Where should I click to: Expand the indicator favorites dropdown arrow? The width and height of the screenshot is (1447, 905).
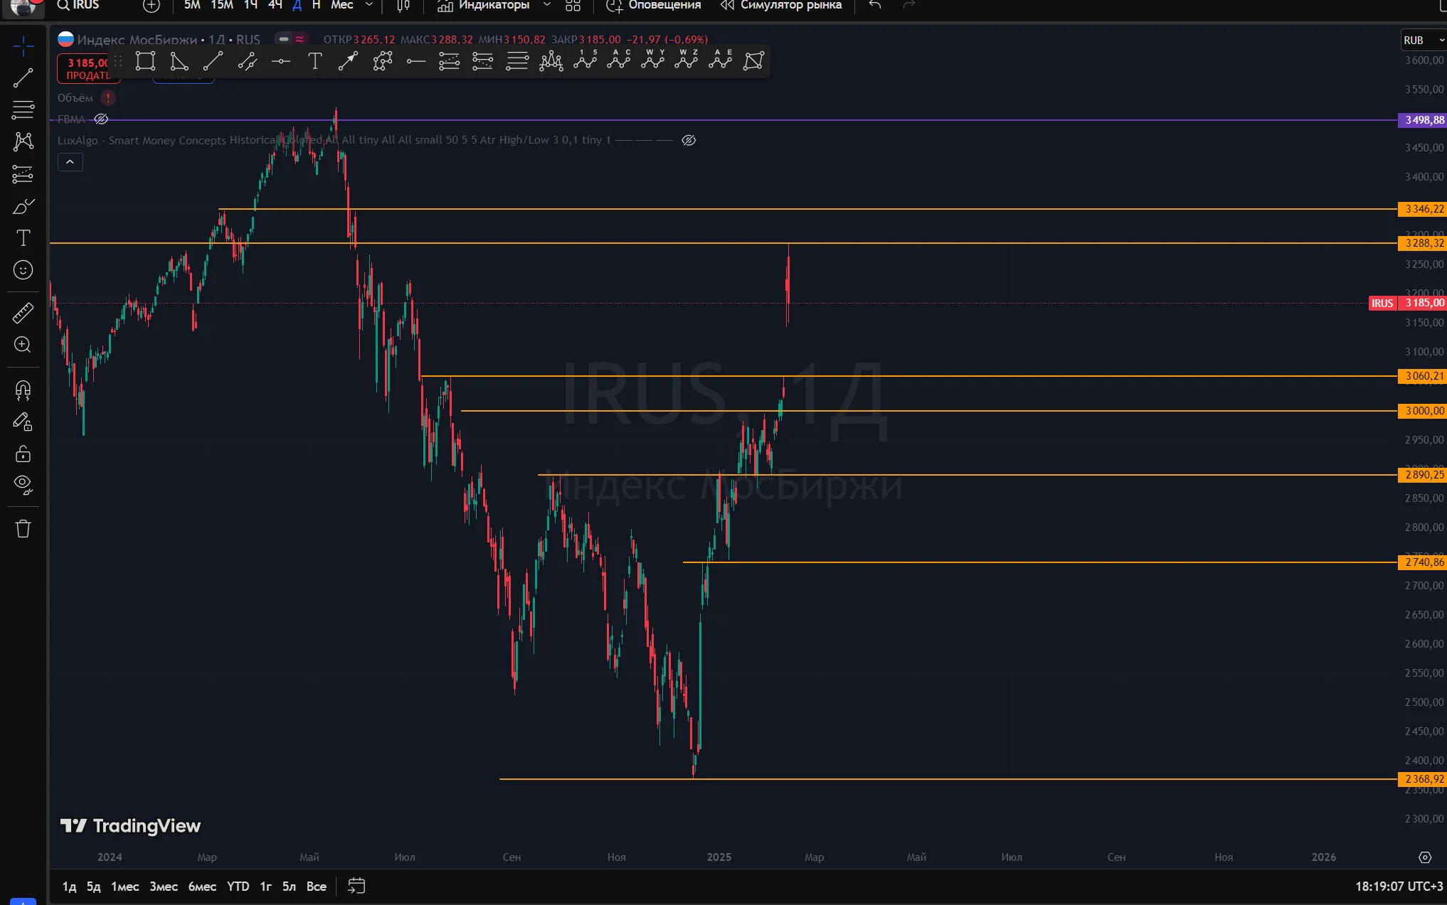tap(546, 5)
